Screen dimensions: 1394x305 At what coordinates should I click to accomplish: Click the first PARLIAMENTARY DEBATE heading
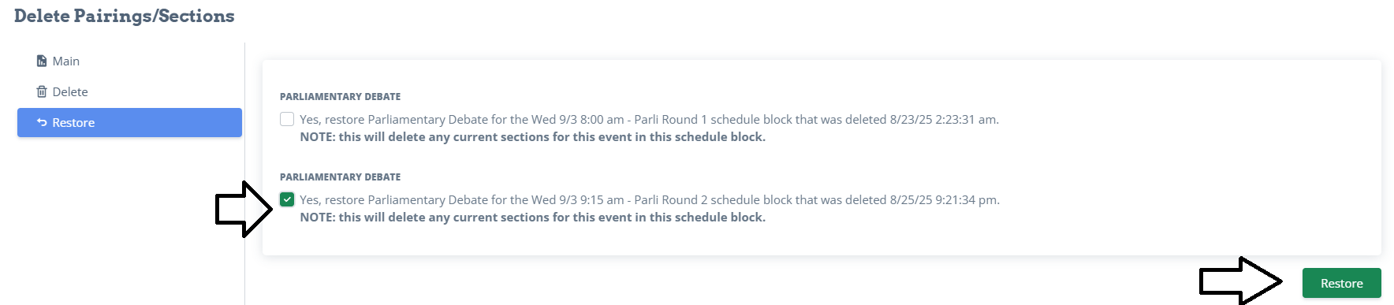(x=340, y=96)
